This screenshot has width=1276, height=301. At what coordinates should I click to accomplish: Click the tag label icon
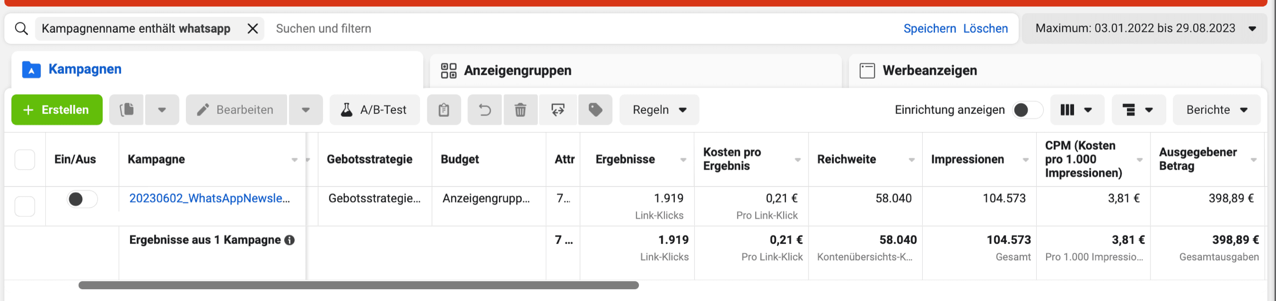click(595, 109)
